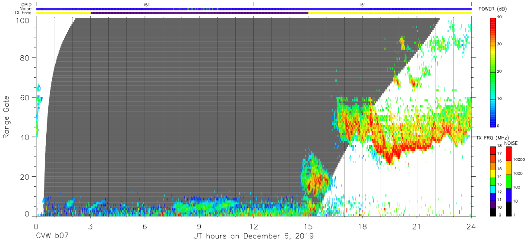Click the purple segment of the TX Freq strip
The image size is (530, 245).
(199, 13)
